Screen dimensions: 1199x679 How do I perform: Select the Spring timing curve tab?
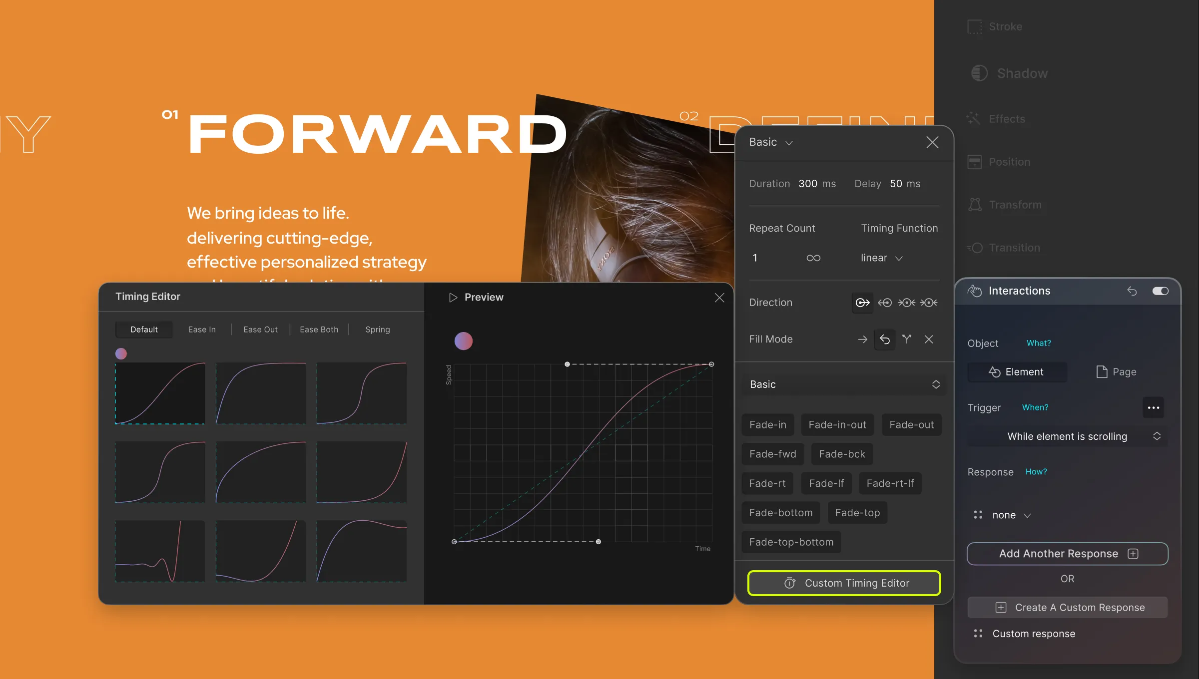pyautogui.click(x=377, y=329)
